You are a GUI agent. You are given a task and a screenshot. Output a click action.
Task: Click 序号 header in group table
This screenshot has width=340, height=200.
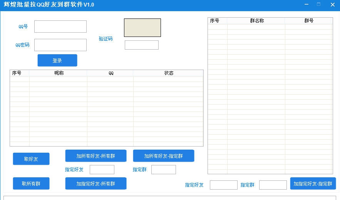click(x=218, y=21)
